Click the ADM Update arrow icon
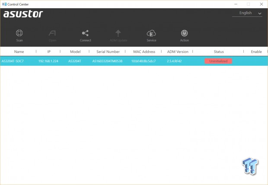Viewport: 268px width, 185px height. coord(118,33)
